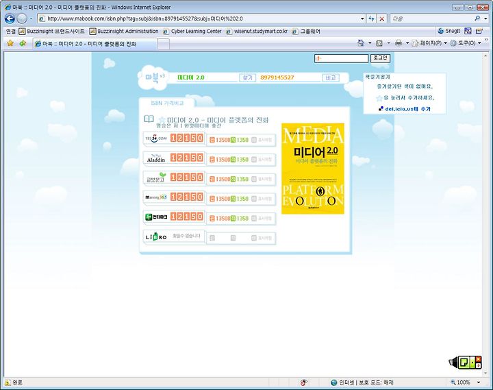Click the login ID input field
Image resolution: width=493 pixels, height=390 pixels.
tap(341, 58)
